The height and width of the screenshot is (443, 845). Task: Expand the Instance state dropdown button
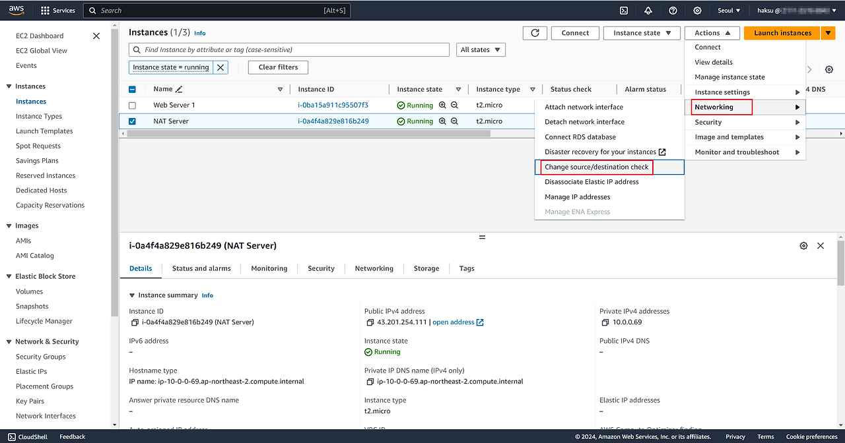(643, 33)
